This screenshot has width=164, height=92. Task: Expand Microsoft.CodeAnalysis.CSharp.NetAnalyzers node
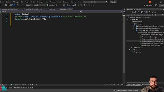click(x=134, y=26)
